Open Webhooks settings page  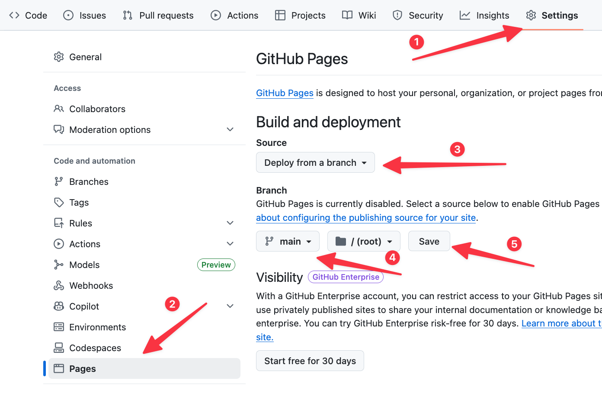pos(144,285)
